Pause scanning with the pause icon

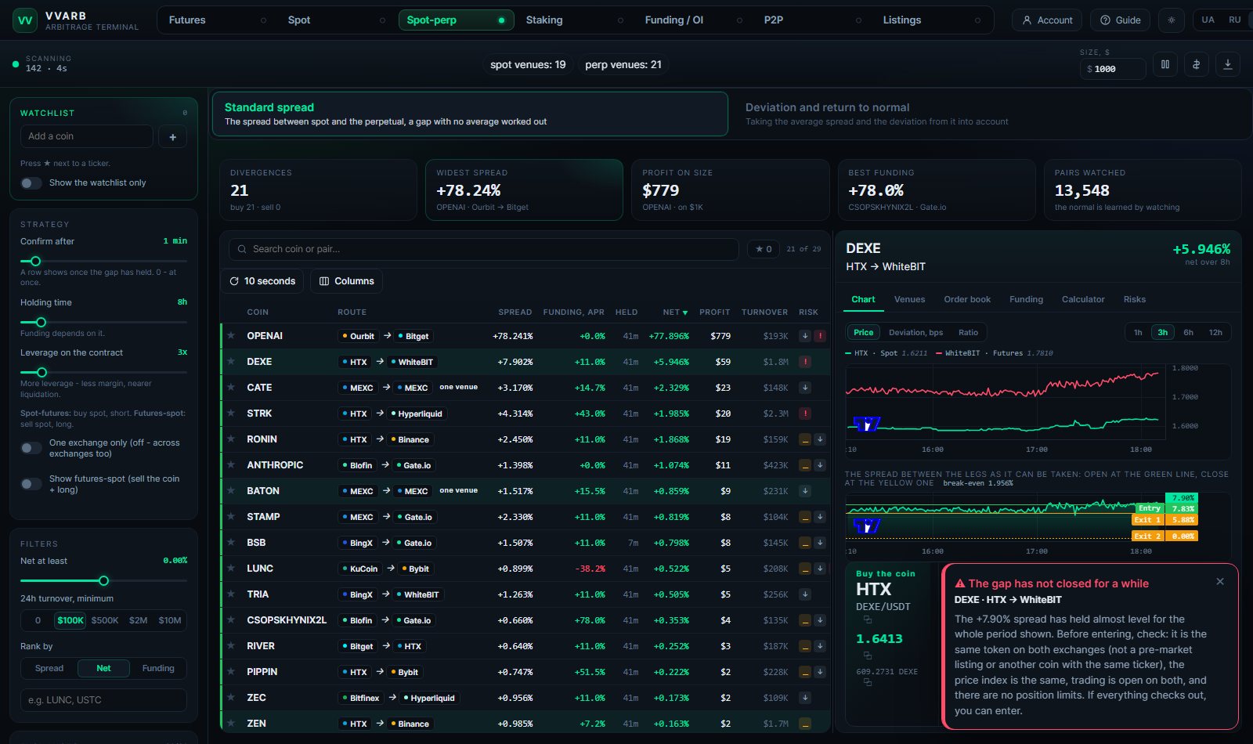(x=1165, y=65)
